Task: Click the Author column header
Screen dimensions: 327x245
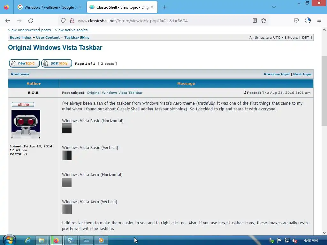Action: [x=34, y=84]
